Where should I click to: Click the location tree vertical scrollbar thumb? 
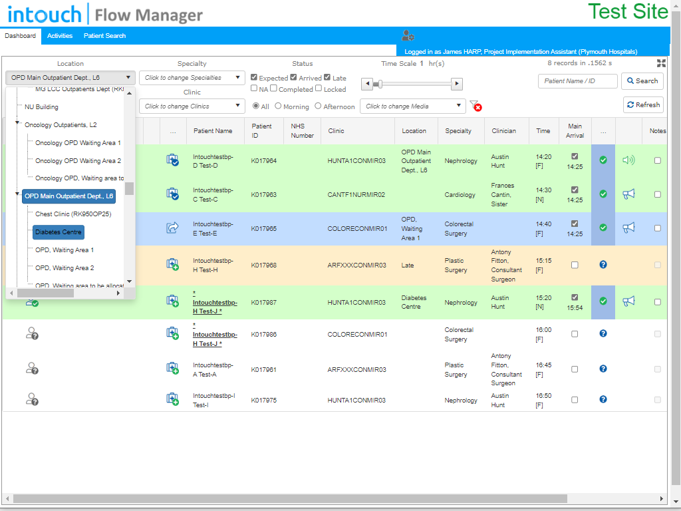coord(129,188)
